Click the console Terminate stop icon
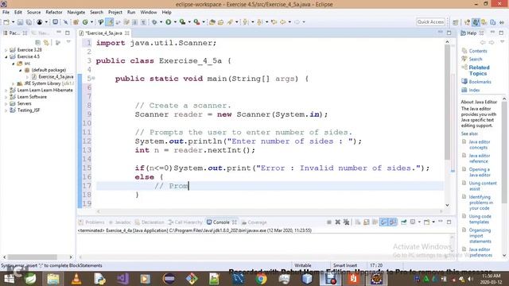Image resolution: width=509 pixels, height=286 pixels. (x=328, y=222)
